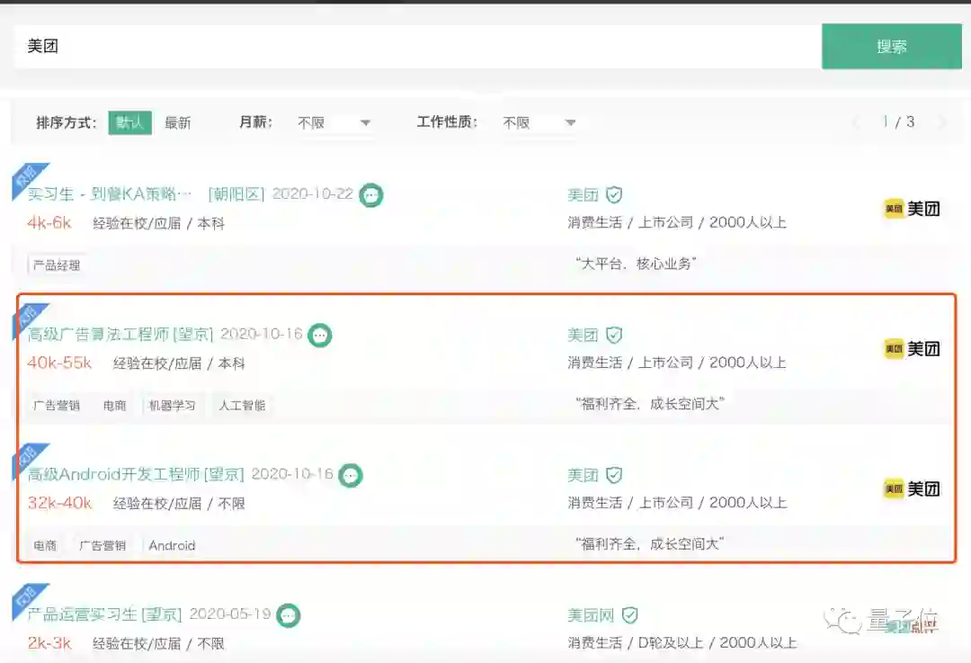Screen dimensions: 971x663
Task: Click the 1 / 3 page indicator
Action: point(898,122)
